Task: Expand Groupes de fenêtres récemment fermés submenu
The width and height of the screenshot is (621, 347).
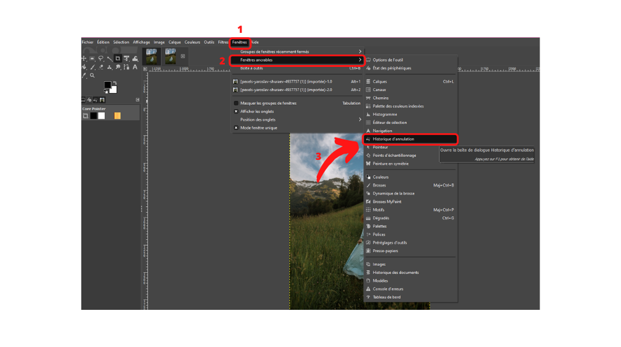Action: (x=297, y=52)
